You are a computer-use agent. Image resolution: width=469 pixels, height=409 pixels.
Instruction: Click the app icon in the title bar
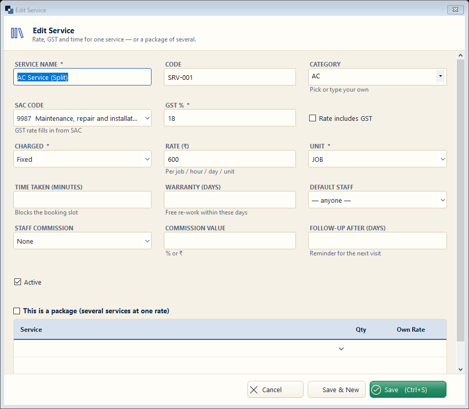(x=9, y=10)
